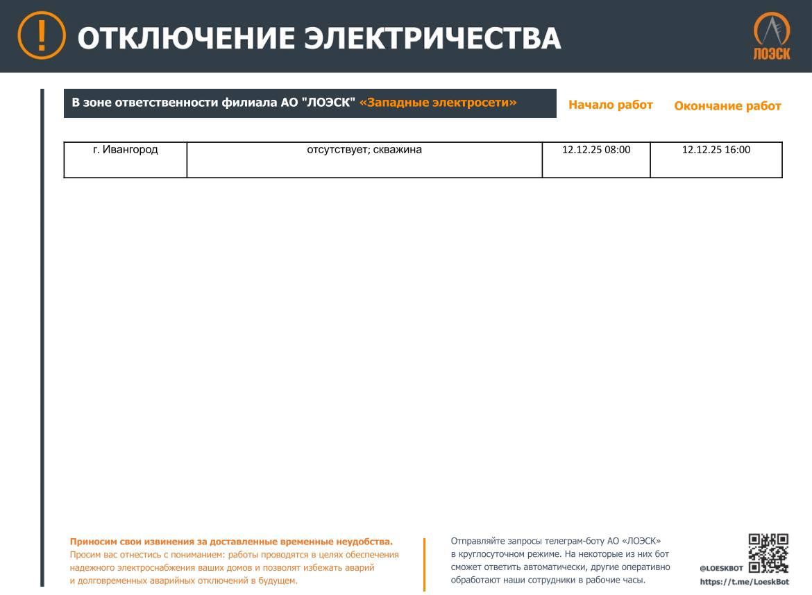Click the start time 12.12.25 08:00
This screenshot has height=595, width=812.
pyautogui.click(x=596, y=150)
